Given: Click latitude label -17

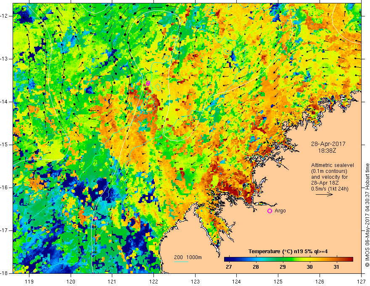Looking at the screenshot, I should point(4,230).
